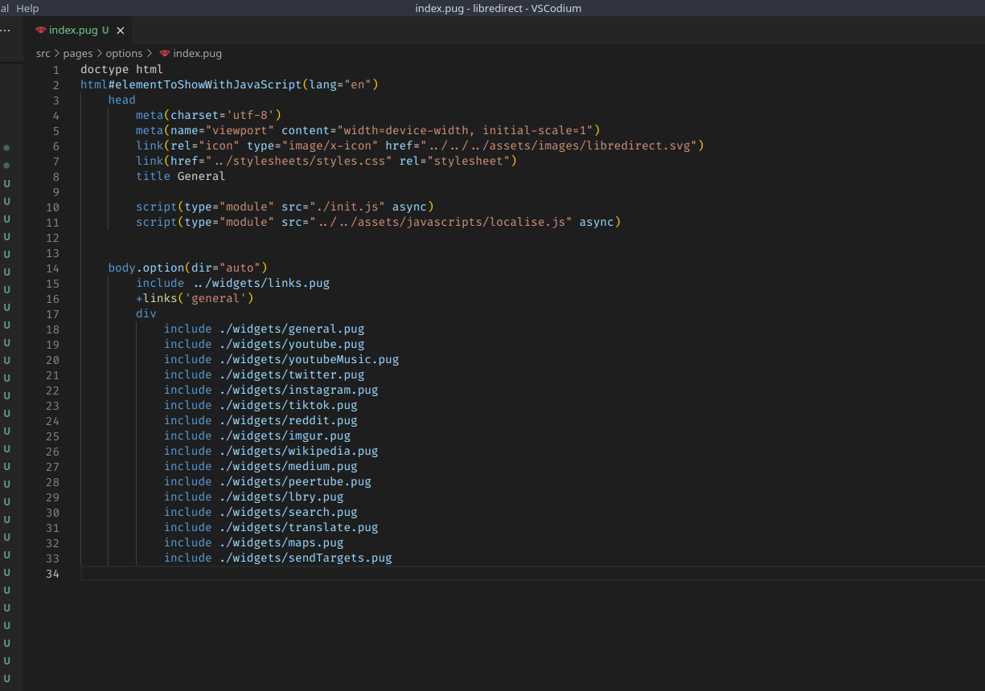Screen dimensions: 985x691
Task: Click line number 34 in the gutter
Action: (x=53, y=574)
